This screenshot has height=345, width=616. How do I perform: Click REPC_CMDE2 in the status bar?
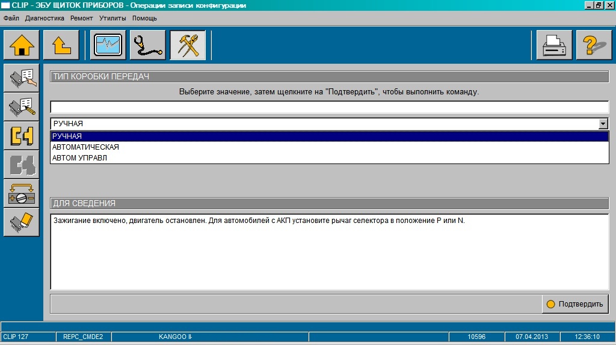(x=83, y=337)
